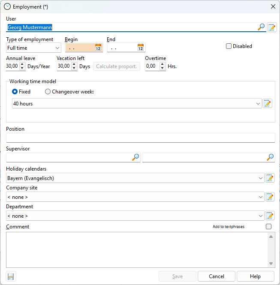Open the Holiday calendars dropdown
Viewport: 280px width, 285px height.
pos(261,178)
